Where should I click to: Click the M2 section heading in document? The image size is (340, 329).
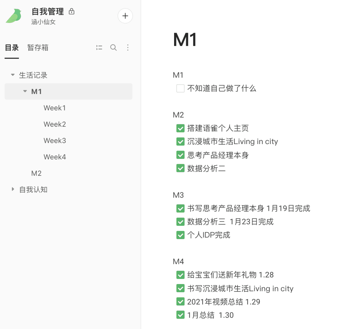pos(178,115)
